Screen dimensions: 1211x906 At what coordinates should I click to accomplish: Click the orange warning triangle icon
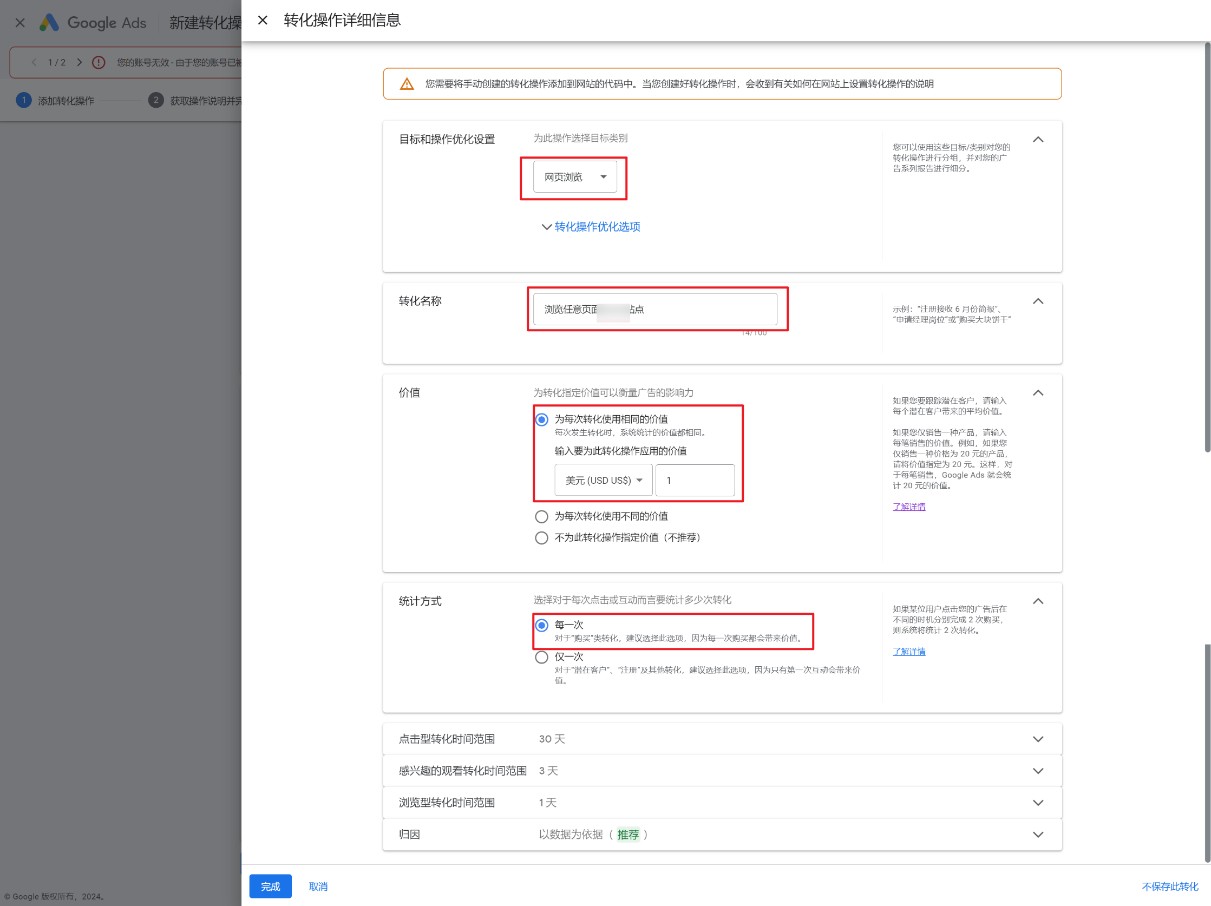pyautogui.click(x=407, y=84)
